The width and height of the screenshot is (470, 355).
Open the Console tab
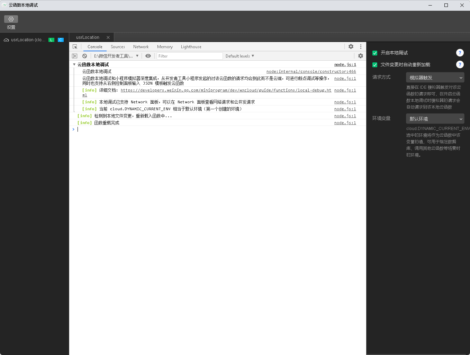[95, 47]
